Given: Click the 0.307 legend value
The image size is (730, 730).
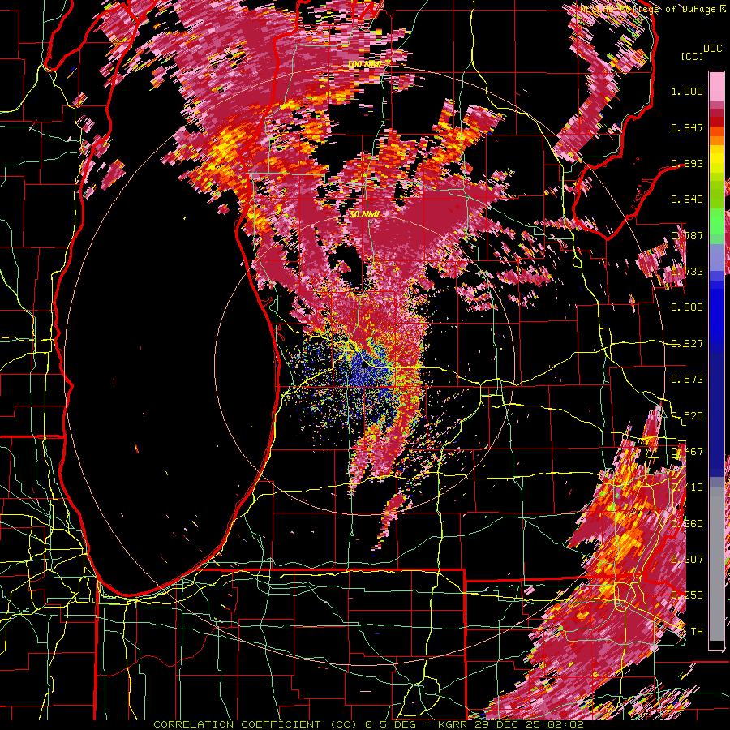Looking at the screenshot, I should pos(687,560).
